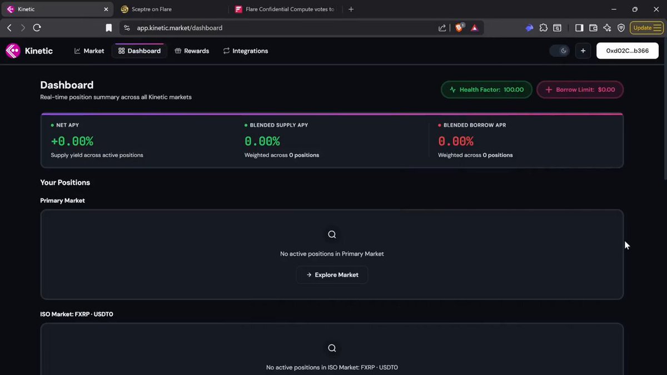Click the Health Factor badge
The height and width of the screenshot is (375, 667).
(x=486, y=89)
